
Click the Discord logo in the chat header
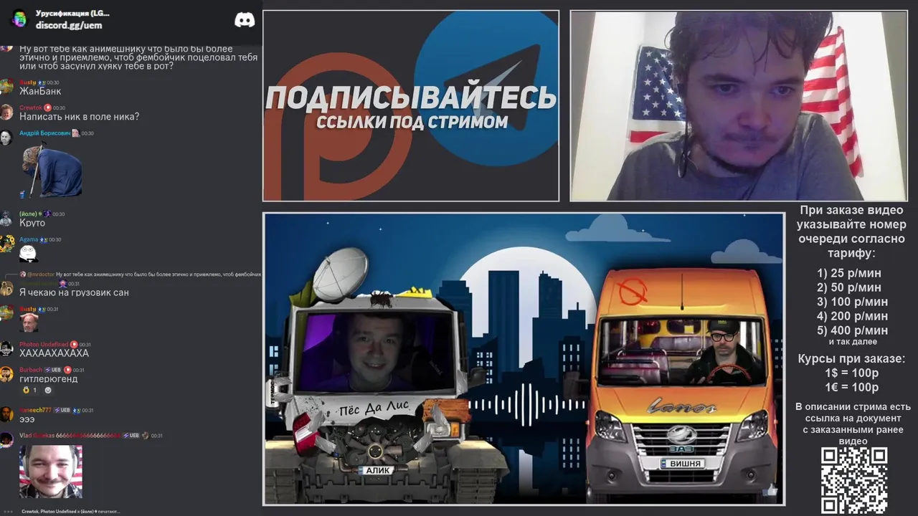[x=245, y=20]
